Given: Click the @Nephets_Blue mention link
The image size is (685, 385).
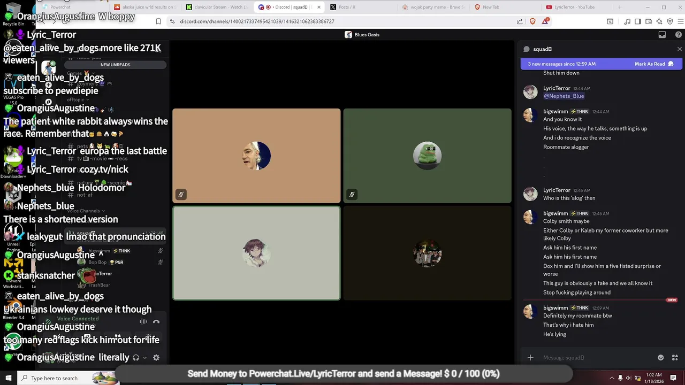Looking at the screenshot, I should click(564, 96).
